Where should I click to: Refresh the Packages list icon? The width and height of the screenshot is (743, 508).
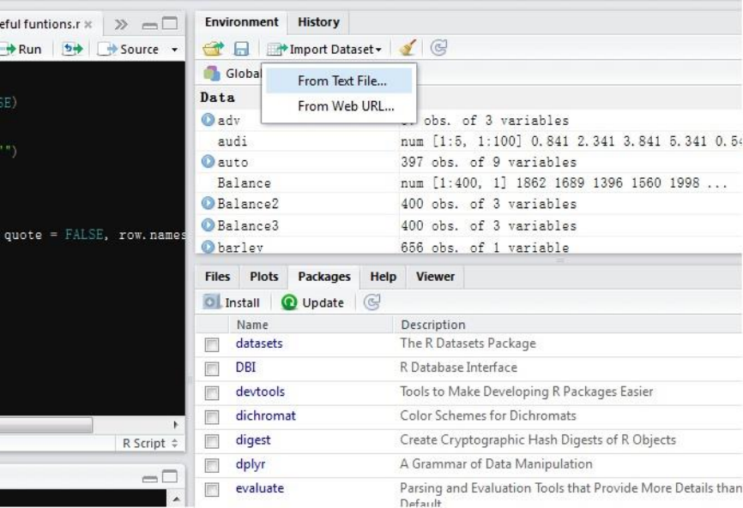[372, 302]
